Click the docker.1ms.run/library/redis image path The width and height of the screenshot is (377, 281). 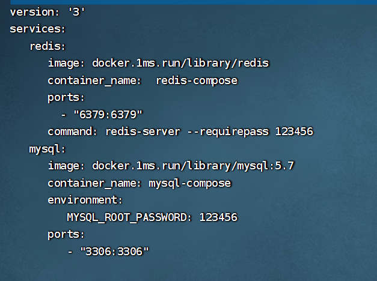pos(180,63)
